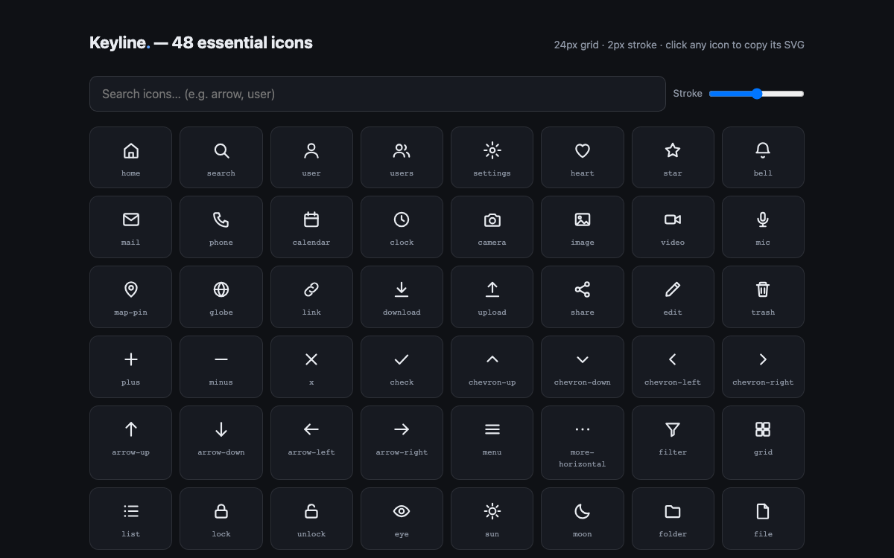Select the mic icon
The width and height of the screenshot is (894, 558).
(763, 227)
